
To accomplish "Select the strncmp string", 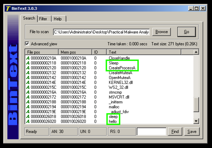I will 115,92.
